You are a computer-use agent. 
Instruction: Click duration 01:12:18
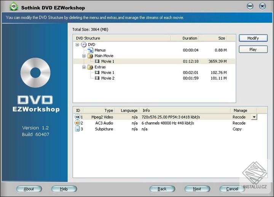pyautogui.click(x=191, y=61)
